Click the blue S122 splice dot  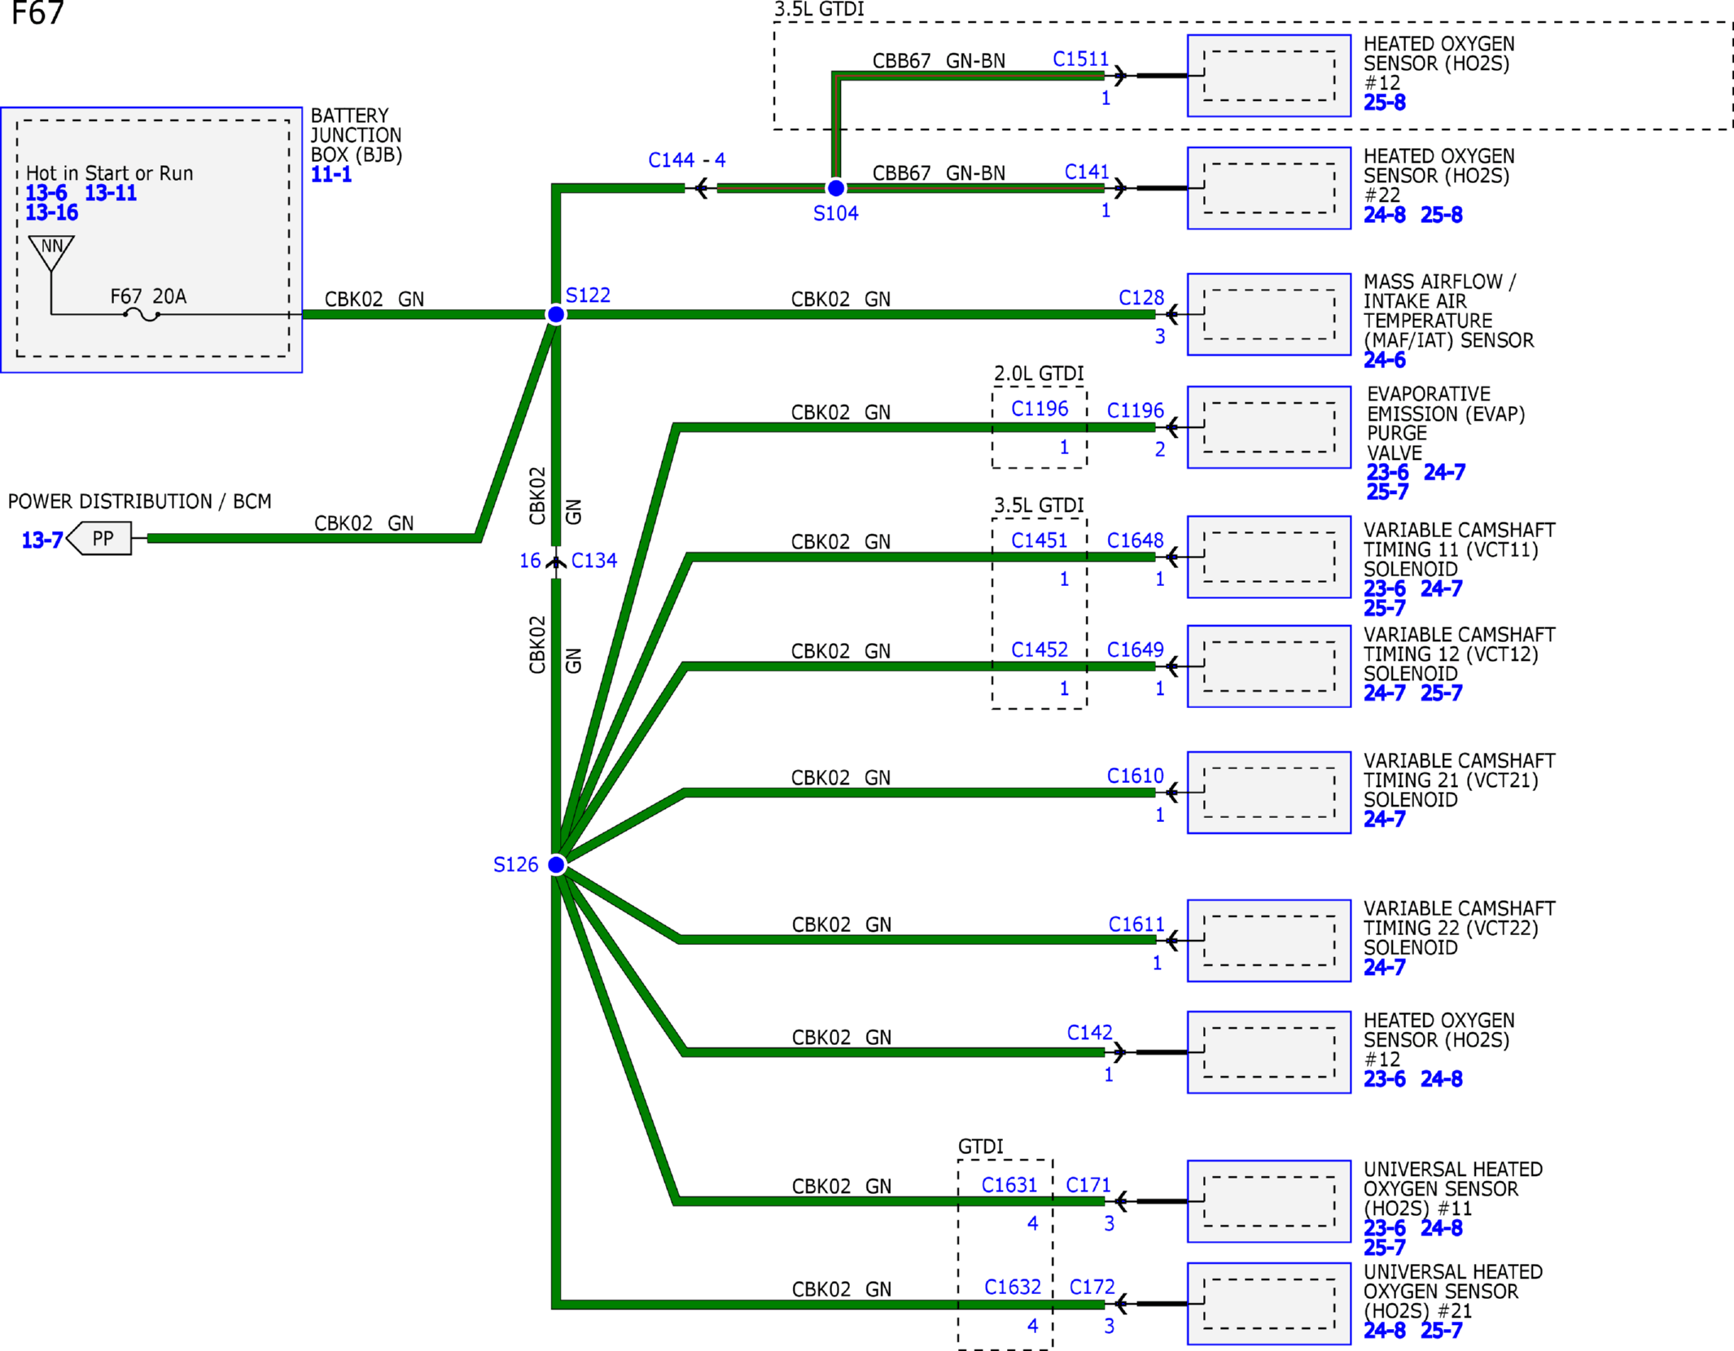coord(555,314)
